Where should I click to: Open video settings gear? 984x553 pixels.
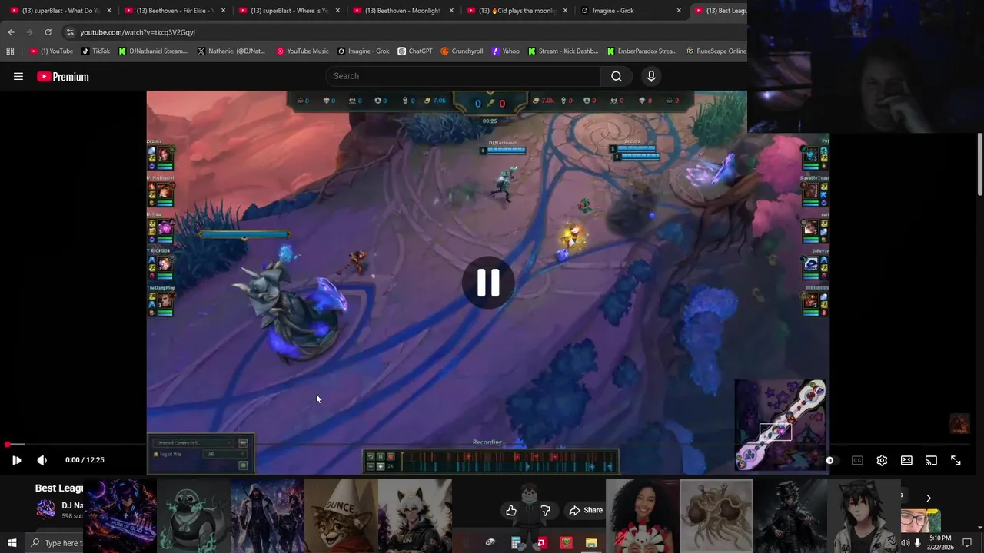[882, 460]
